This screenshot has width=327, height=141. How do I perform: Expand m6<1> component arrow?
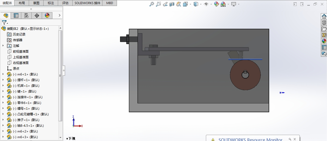point(3,74)
